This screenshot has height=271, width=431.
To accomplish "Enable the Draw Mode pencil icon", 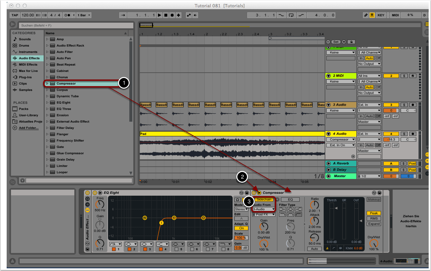I will click(x=366, y=15).
